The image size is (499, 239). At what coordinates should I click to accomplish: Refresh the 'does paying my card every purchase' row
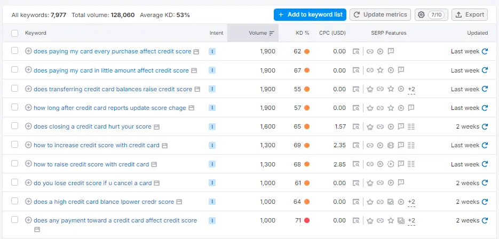tap(485, 52)
